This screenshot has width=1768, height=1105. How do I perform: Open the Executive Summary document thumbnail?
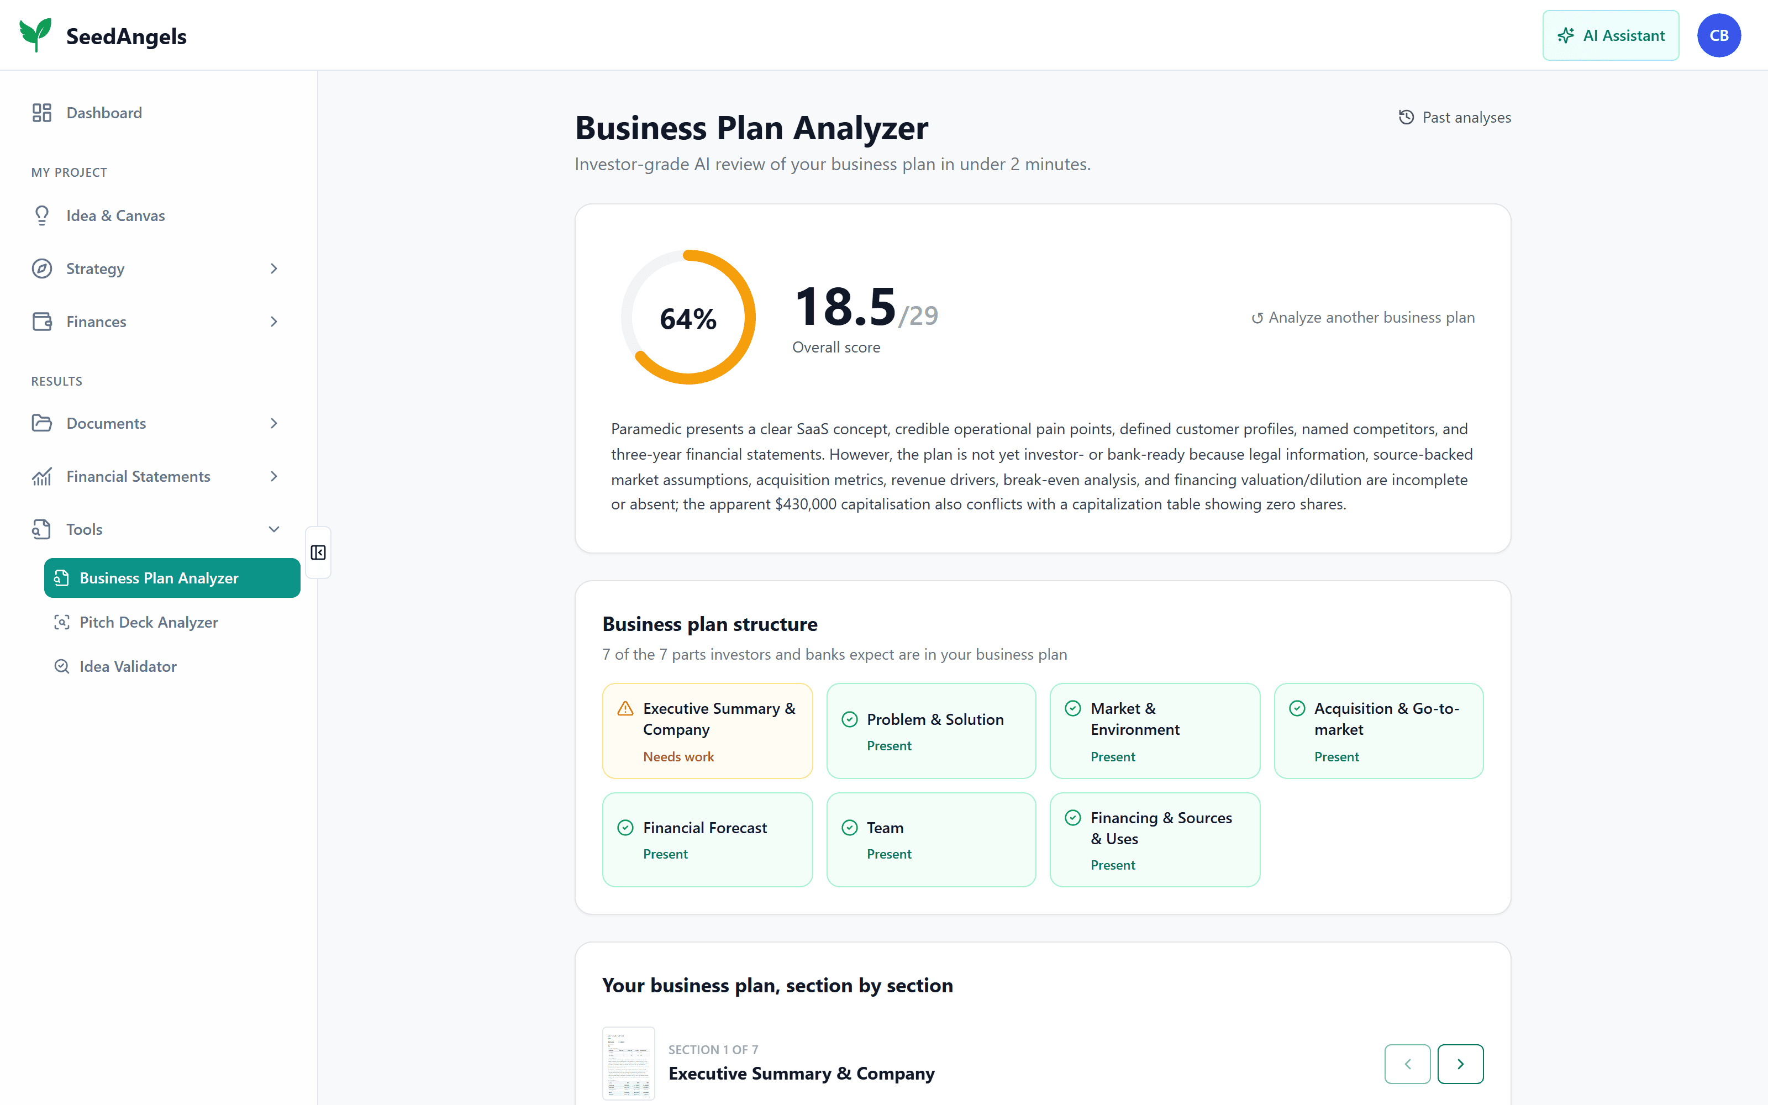pyautogui.click(x=628, y=1064)
